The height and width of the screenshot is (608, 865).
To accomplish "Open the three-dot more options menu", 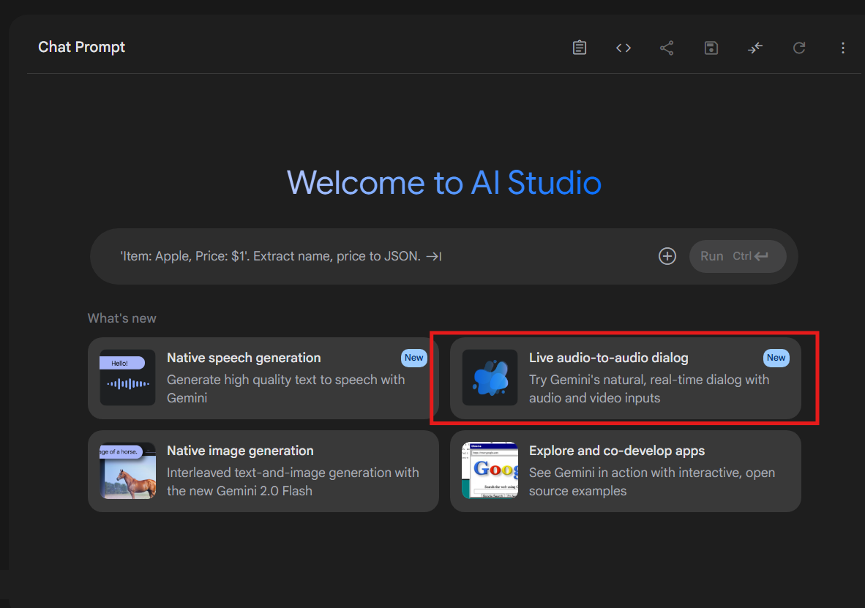I will [x=843, y=48].
